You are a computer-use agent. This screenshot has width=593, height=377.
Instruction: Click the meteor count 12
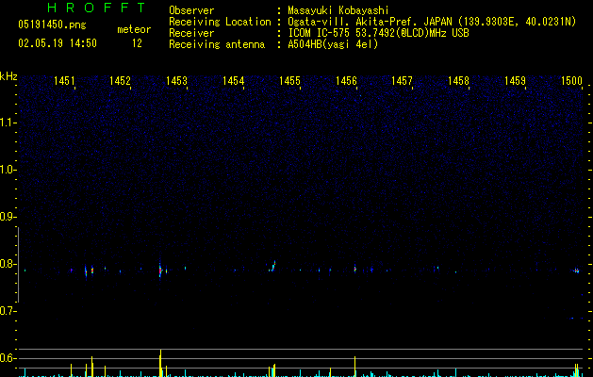[137, 43]
